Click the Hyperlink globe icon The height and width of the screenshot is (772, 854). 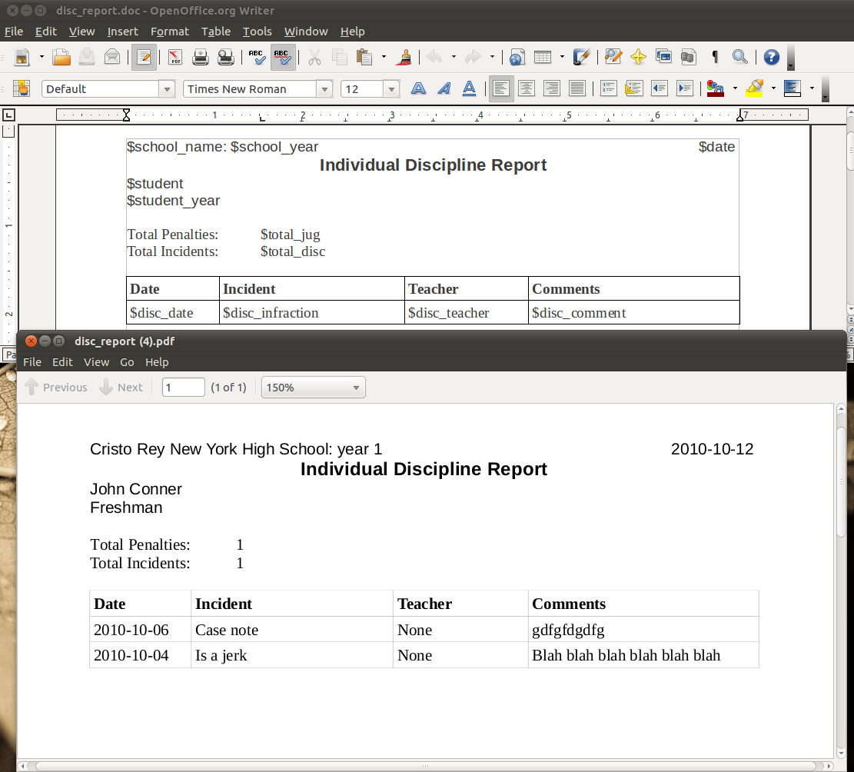pos(517,57)
